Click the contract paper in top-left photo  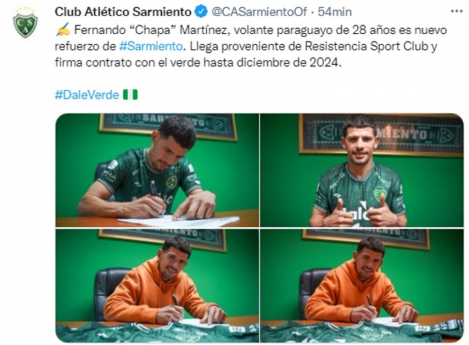click(179, 221)
